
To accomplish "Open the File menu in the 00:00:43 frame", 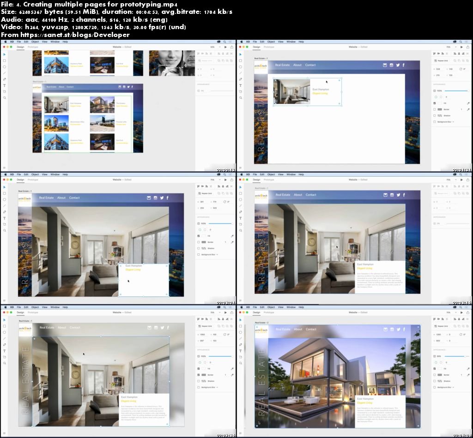I will pyautogui.click(x=18, y=42).
